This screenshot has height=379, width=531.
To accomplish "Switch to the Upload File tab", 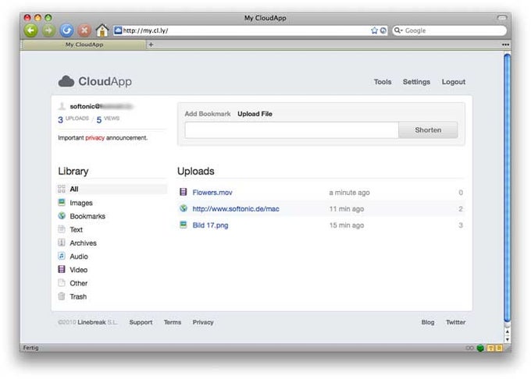I will coord(255,114).
